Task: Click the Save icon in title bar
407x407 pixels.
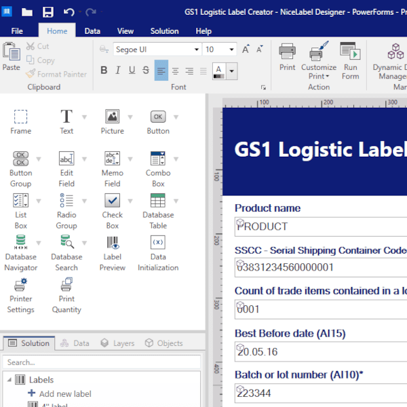Action: click(x=48, y=12)
